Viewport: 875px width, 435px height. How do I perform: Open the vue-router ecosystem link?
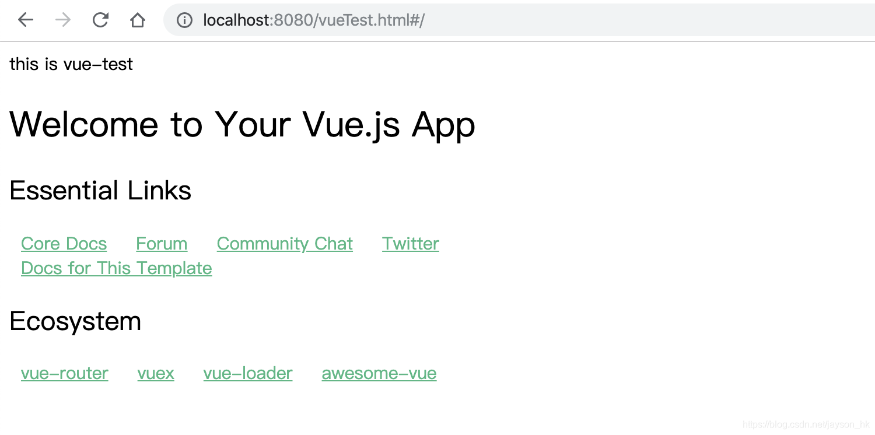point(65,373)
